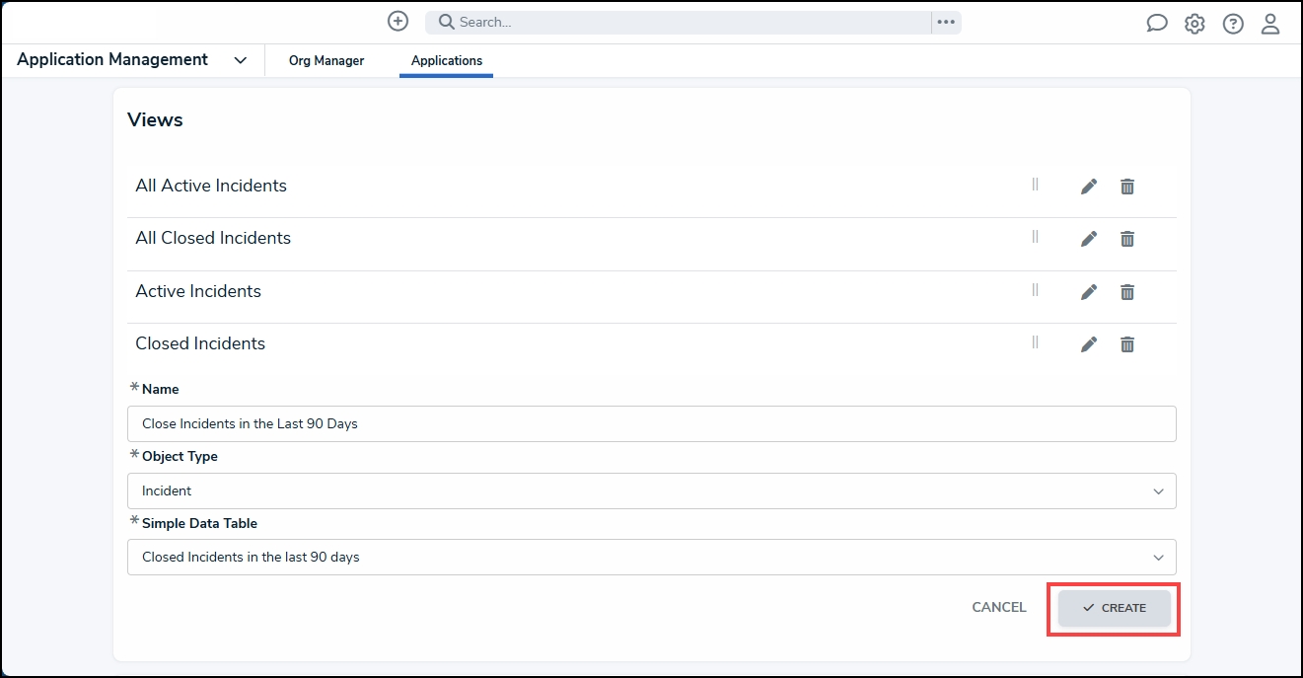This screenshot has width=1303, height=678.
Task: Delete the Active Incidents view
Action: click(x=1127, y=292)
